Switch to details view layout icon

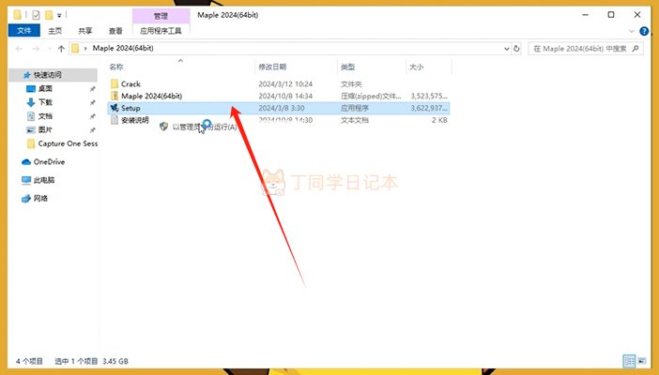coord(629,361)
